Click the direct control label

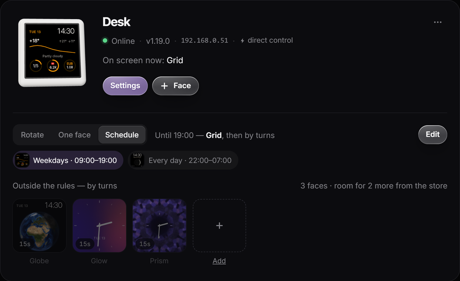(x=270, y=40)
